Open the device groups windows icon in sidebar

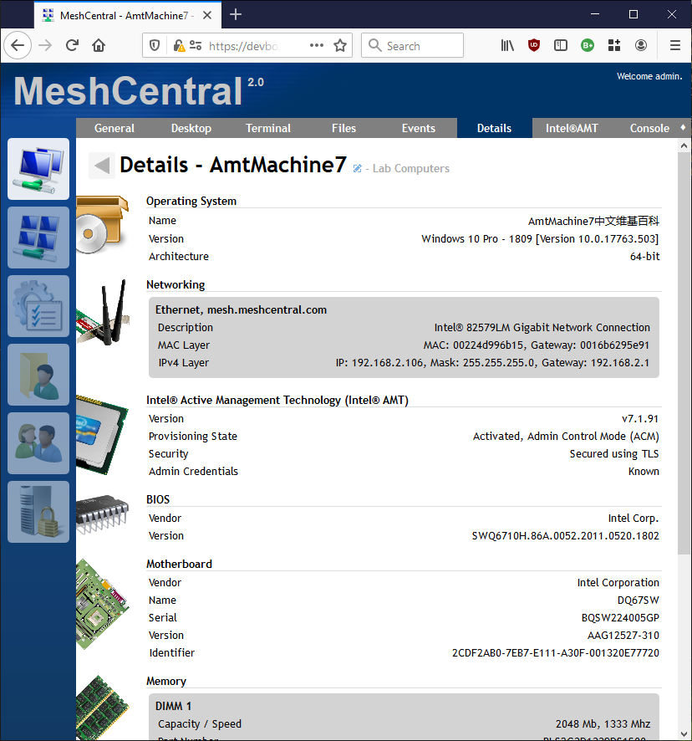[38, 238]
